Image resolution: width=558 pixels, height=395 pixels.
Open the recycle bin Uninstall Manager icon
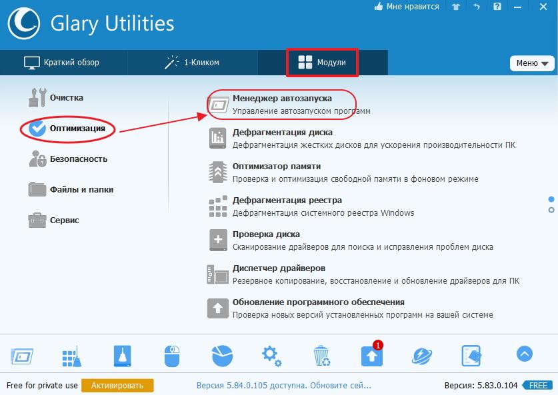click(322, 356)
